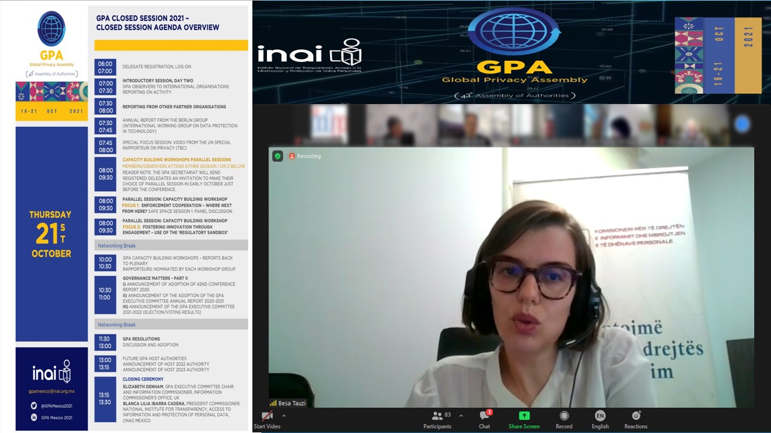Image resolution: width=771 pixels, height=433 pixels.
Task: Expand the arrow next to Participants
Action: pos(461,416)
